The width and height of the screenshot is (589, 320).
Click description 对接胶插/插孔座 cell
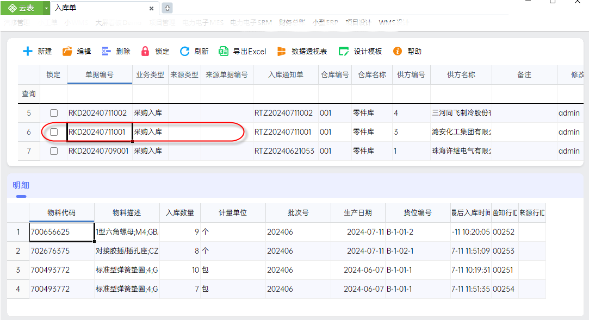tap(127, 251)
